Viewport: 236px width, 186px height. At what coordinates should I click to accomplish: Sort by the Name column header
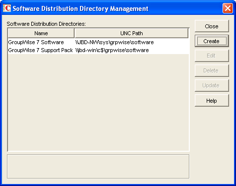(41, 33)
